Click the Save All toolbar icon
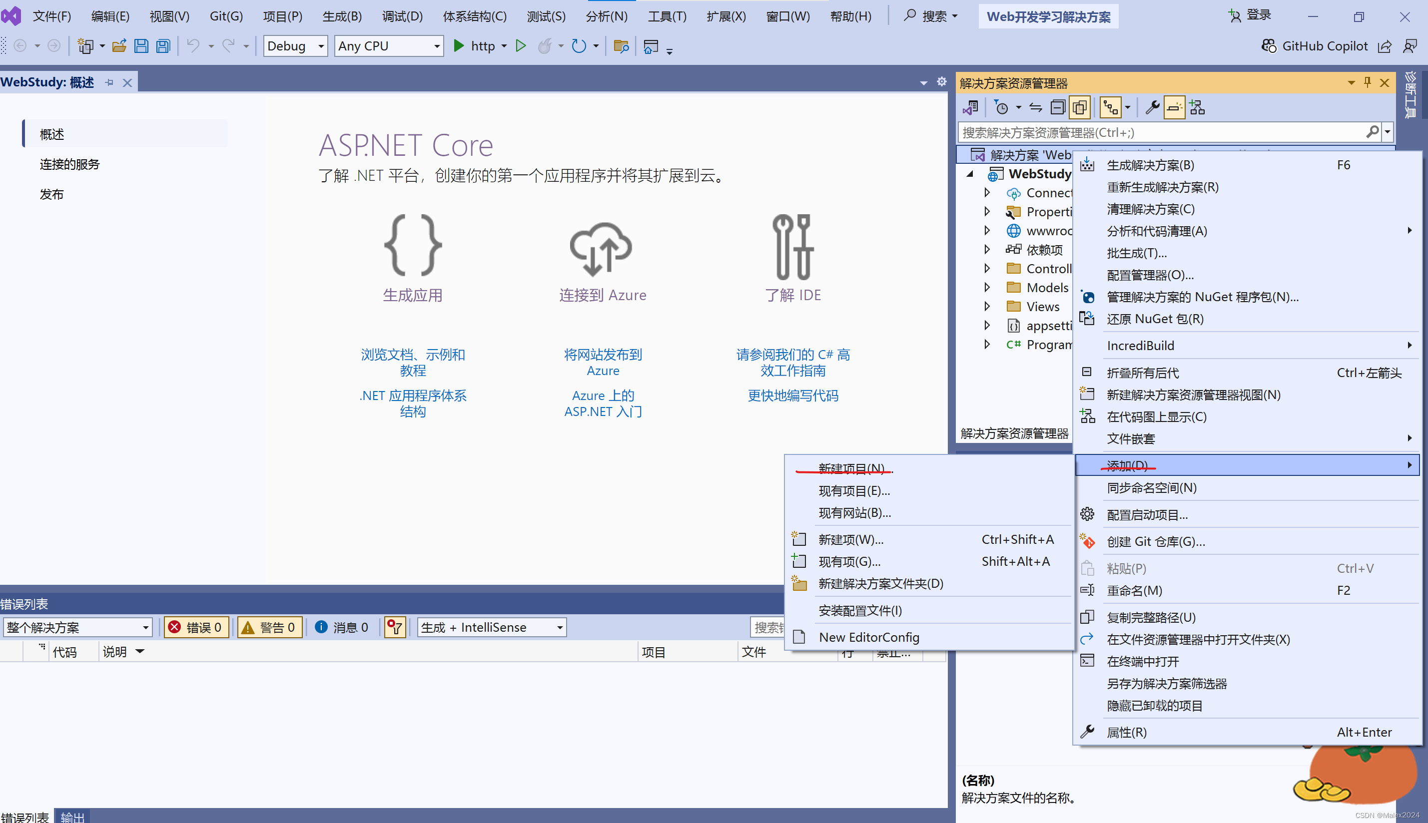1428x823 pixels. 163,46
